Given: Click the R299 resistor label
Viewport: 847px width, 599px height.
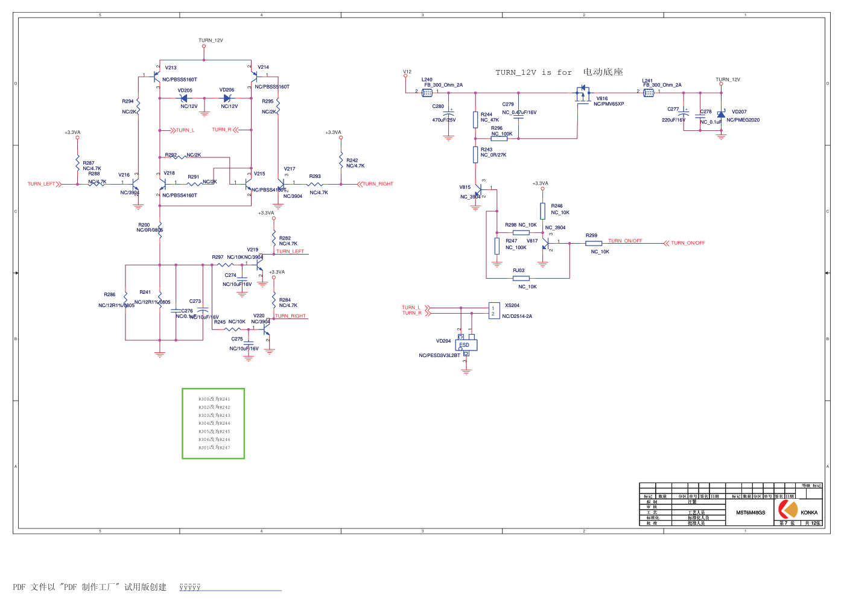Looking at the screenshot, I should (591, 236).
